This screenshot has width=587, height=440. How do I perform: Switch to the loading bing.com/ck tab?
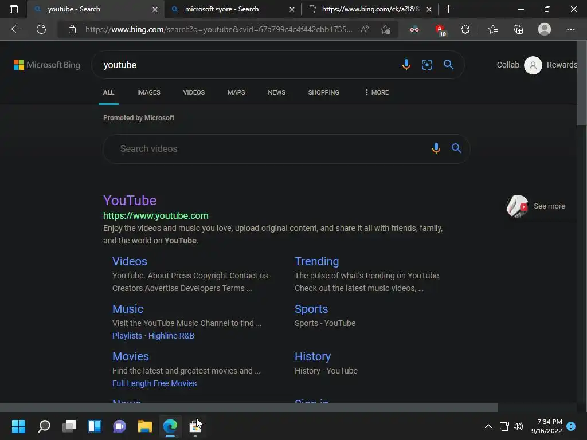(371, 9)
